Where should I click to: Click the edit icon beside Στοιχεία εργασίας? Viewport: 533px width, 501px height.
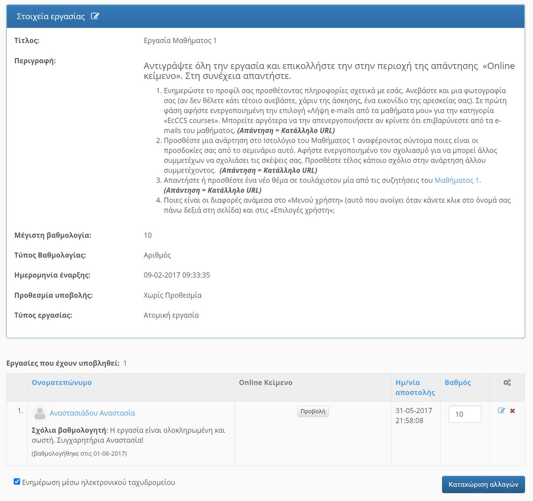[95, 16]
